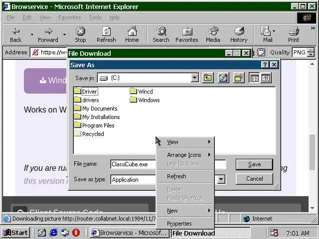The height and width of the screenshot is (239, 319).
Task: Open New submenu in context menu
Action: [185, 211]
